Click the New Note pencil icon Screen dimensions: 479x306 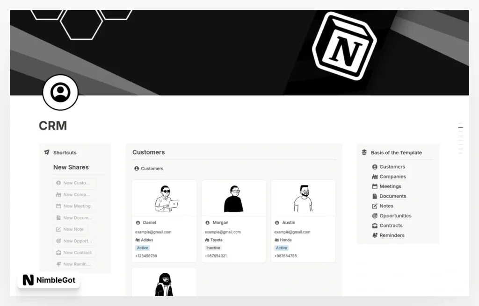coord(58,229)
